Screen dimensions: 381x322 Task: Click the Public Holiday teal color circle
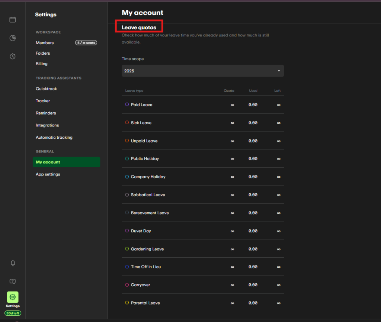coord(127,158)
